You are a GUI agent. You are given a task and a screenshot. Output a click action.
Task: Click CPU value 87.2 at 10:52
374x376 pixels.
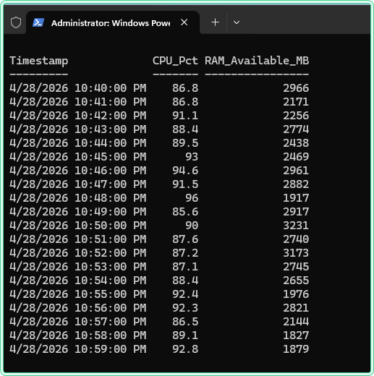click(185, 253)
